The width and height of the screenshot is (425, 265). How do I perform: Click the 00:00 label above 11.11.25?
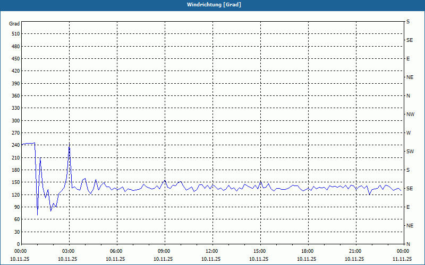click(x=403, y=251)
